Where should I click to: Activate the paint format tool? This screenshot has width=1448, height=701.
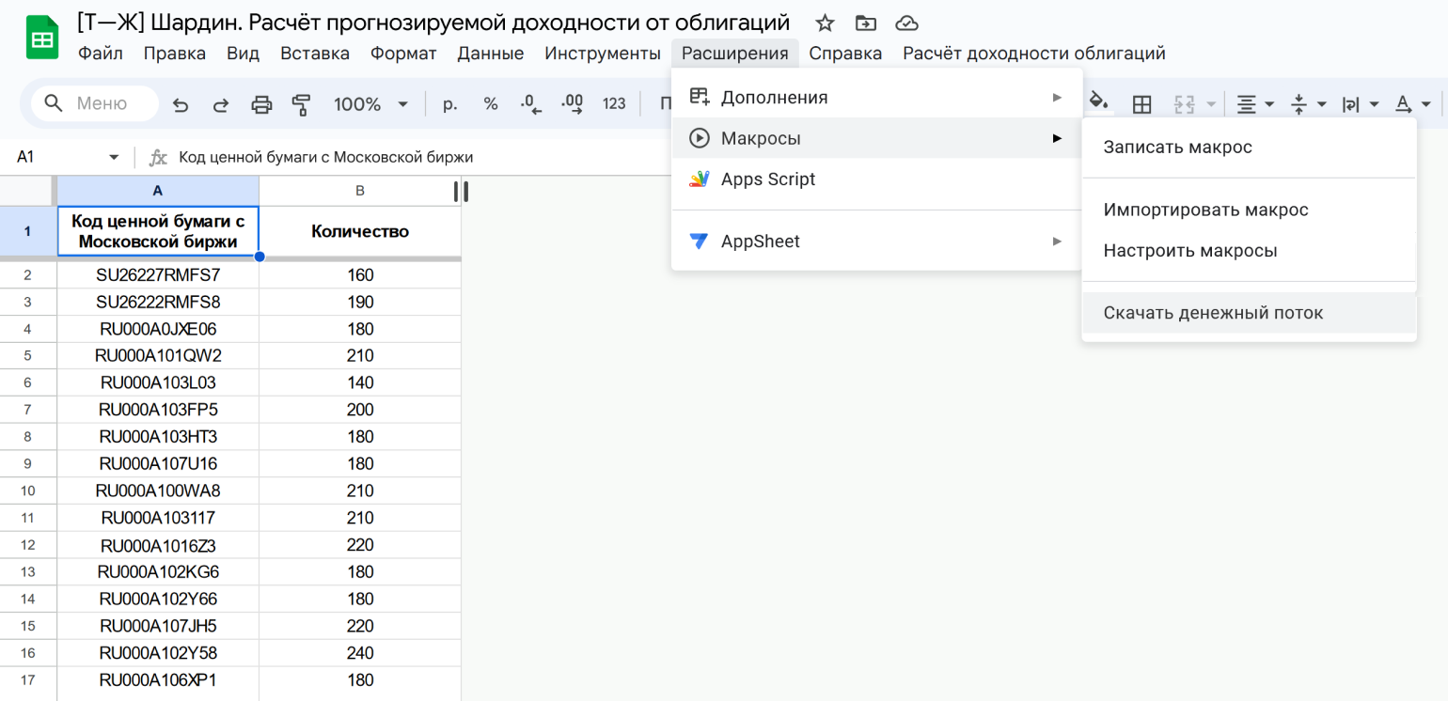tap(301, 104)
